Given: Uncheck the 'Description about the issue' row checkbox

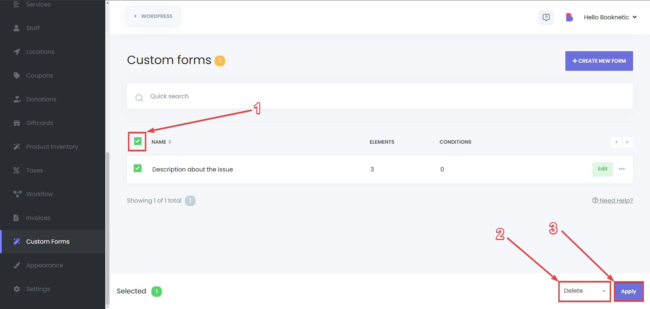Looking at the screenshot, I should tap(137, 168).
